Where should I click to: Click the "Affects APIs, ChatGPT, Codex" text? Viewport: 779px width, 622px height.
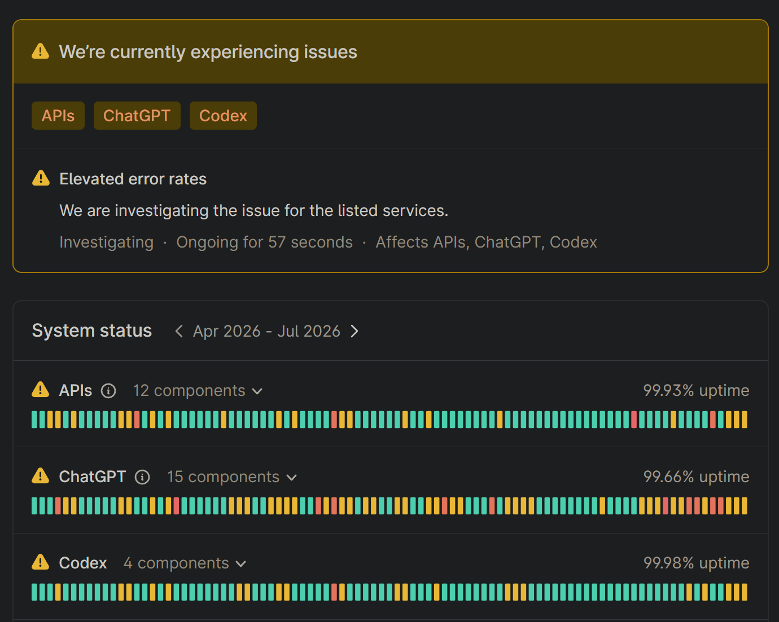point(487,242)
